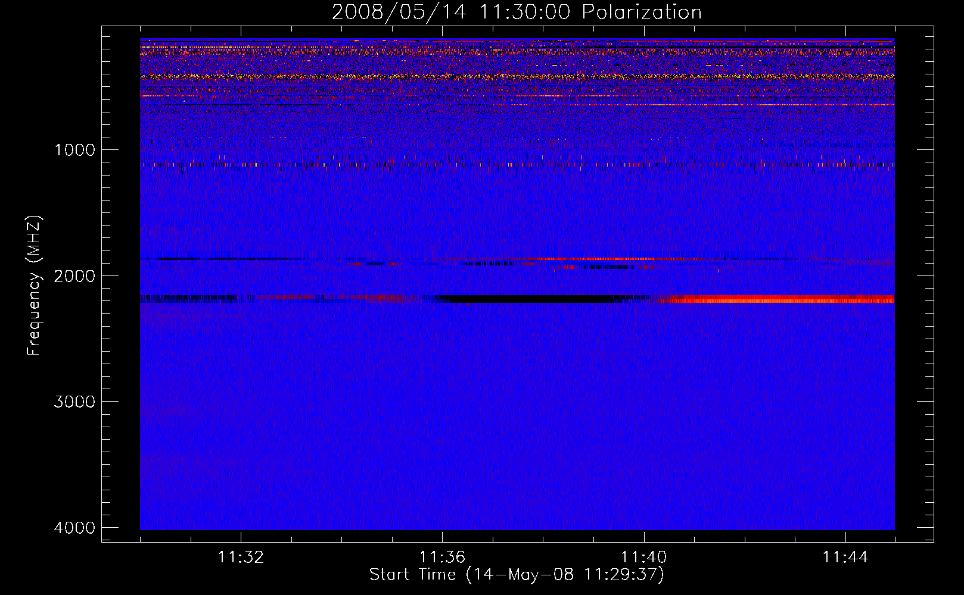
Task: Click the 'Frequency (MHZ)' axis label
Action: pos(35,286)
